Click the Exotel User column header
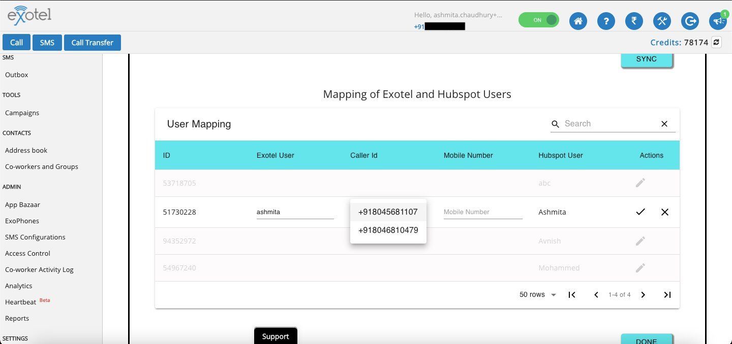This screenshot has width=732, height=344. (276, 155)
